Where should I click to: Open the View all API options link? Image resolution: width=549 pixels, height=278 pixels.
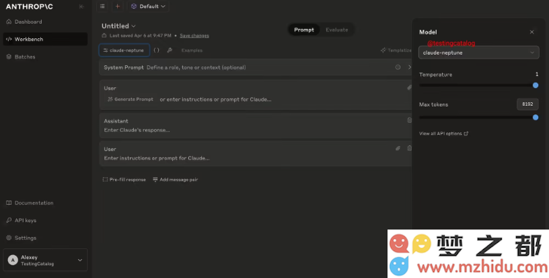pyautogui.click(x=443, y=133)
